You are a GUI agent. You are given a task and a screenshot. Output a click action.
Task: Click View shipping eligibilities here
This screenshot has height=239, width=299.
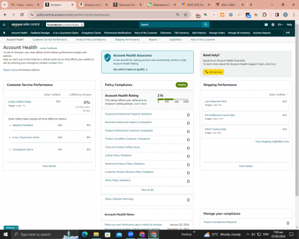(272, 142)
